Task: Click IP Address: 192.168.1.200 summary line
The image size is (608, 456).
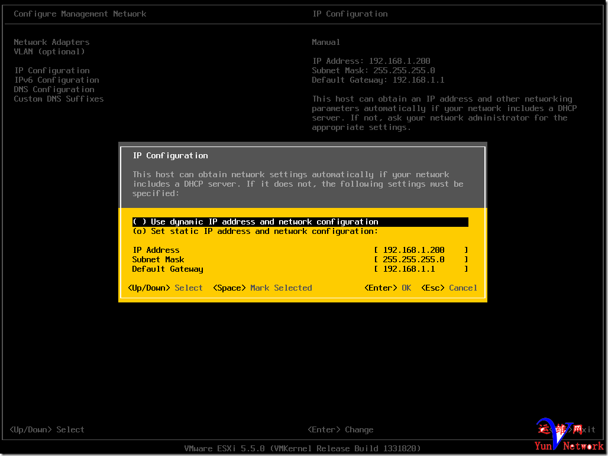Action: coord(371,61)
